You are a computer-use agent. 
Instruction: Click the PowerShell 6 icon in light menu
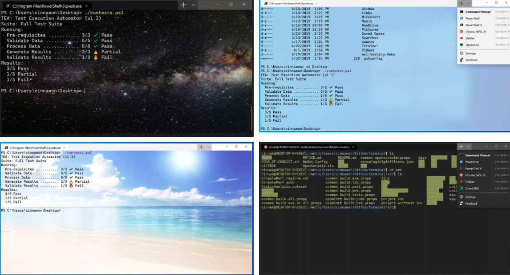[x=461, y=25]
